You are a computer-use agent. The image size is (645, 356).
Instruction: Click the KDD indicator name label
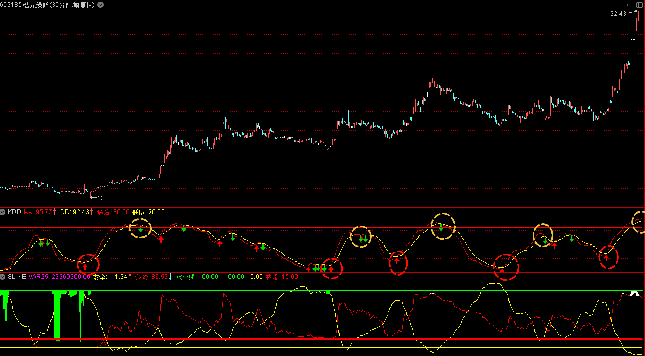click(x=14, y=212)
